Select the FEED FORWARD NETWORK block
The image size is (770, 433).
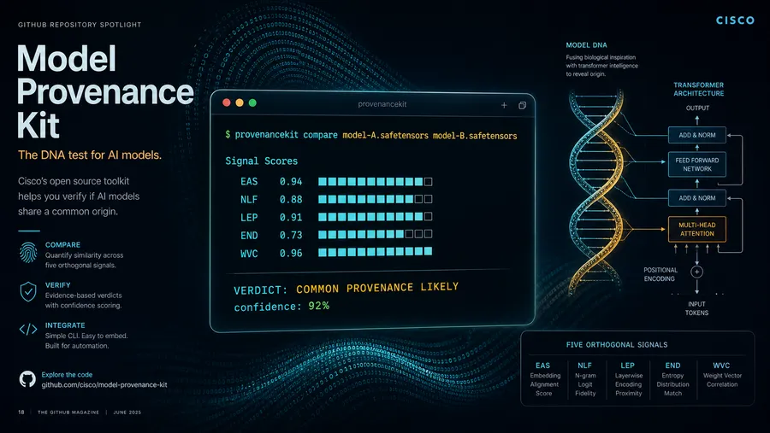coord(696,164)
